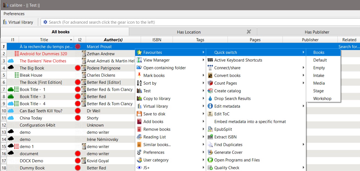Click the Generate Cover icon
This screenshot has height=171, width=360.
pyautogui.click(x=210, y=152)
